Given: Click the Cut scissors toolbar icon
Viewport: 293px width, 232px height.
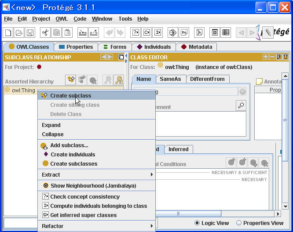Looking at the screenshot, I should click(x=45, y=33).
